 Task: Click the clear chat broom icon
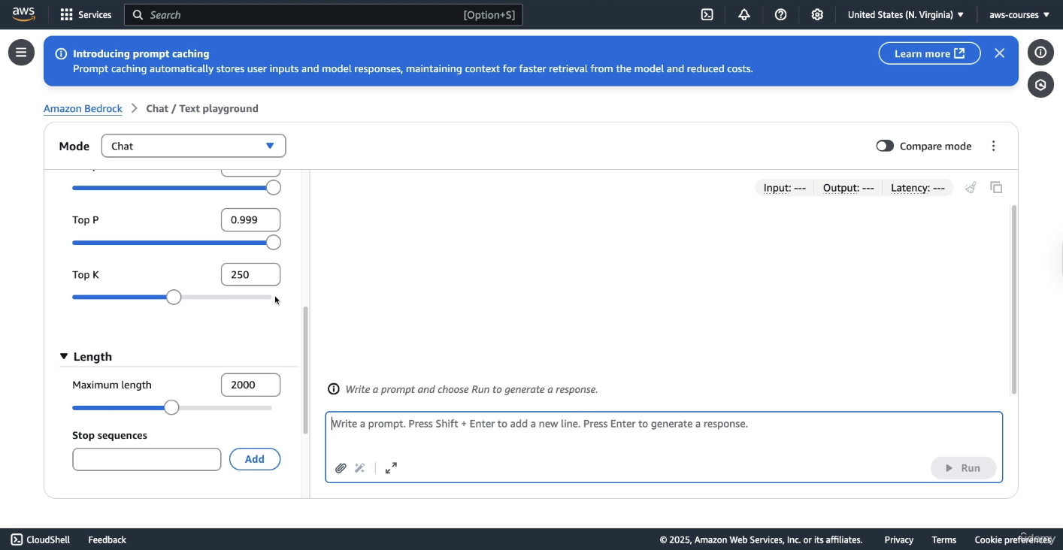click(971, 188)
